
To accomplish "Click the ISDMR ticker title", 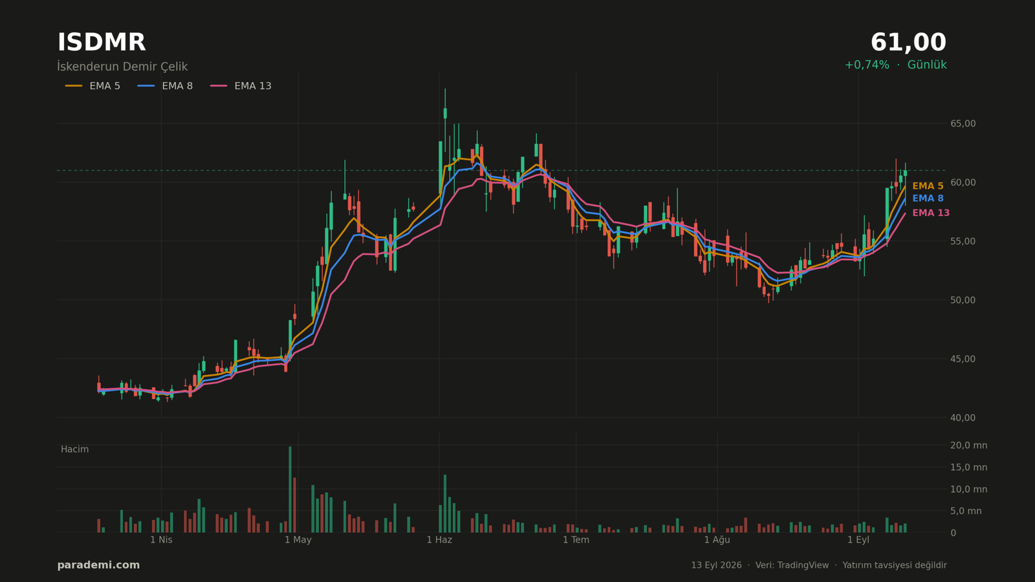I will tap(102, 43).
